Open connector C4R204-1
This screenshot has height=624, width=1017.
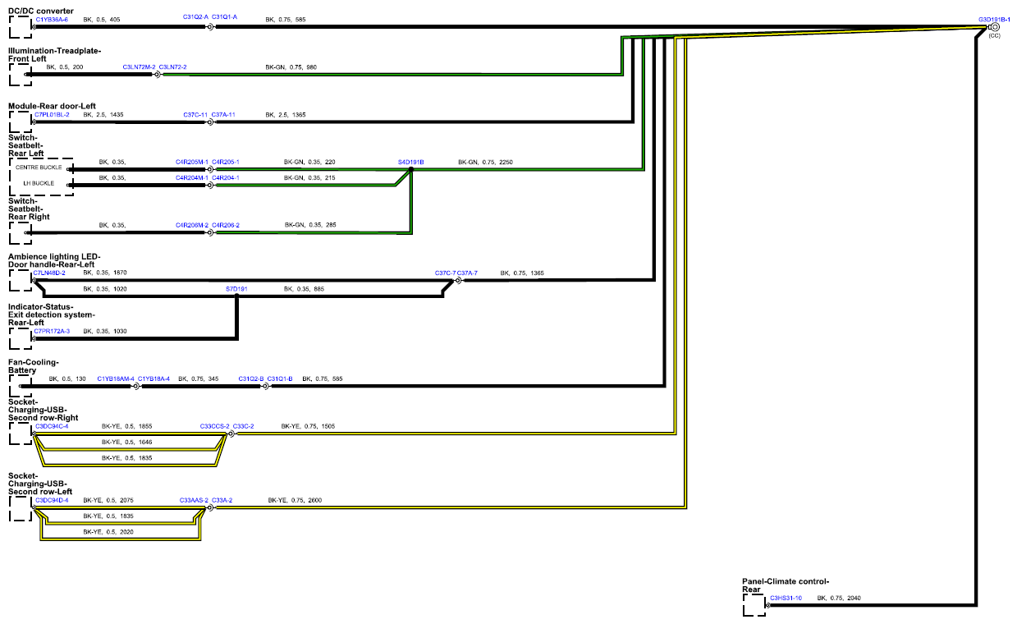point(226,177)
